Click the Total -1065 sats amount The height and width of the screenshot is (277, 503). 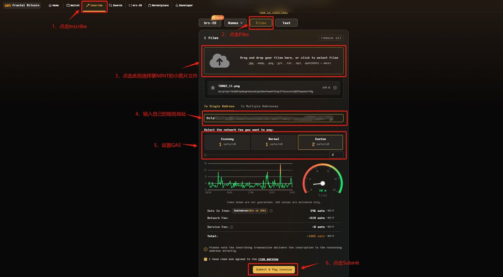[316, 236]
